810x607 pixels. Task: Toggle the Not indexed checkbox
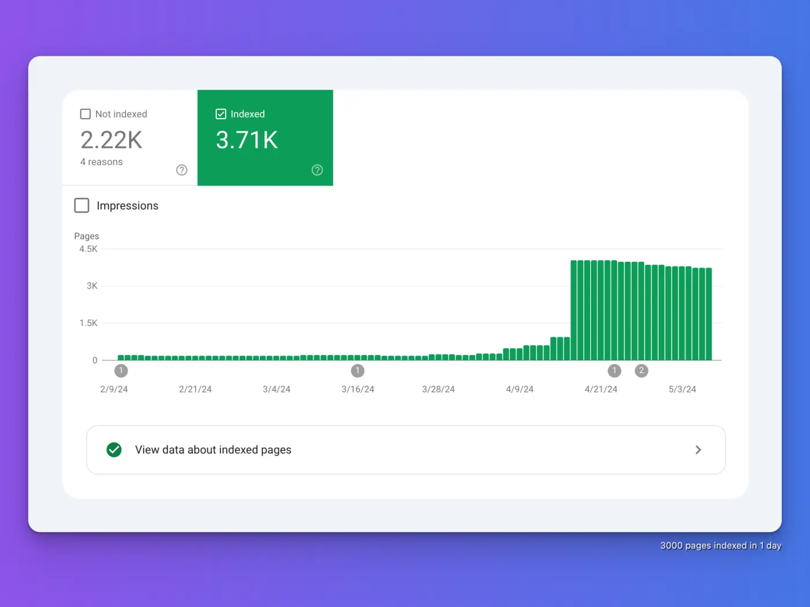(86, 114)
